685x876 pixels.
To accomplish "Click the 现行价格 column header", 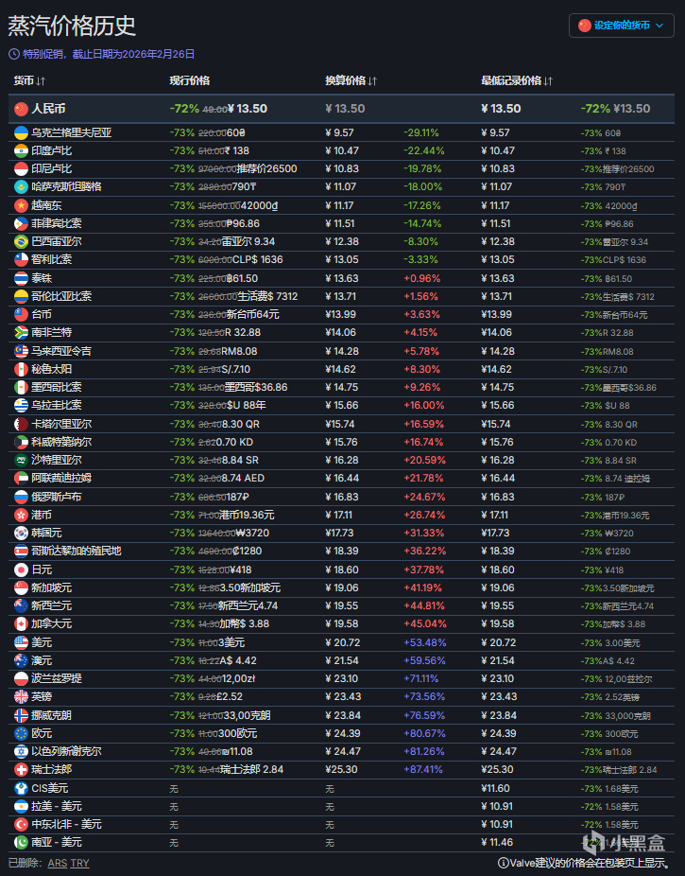I will (190, 80).
